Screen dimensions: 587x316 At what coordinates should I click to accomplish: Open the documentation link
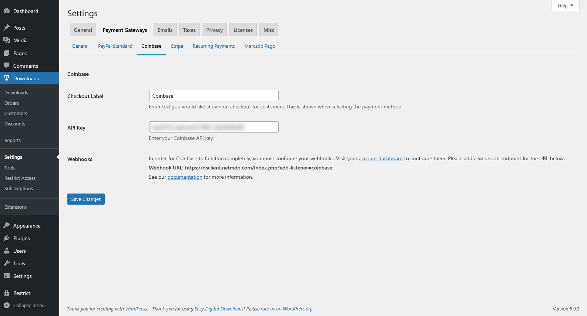point(185,177)
